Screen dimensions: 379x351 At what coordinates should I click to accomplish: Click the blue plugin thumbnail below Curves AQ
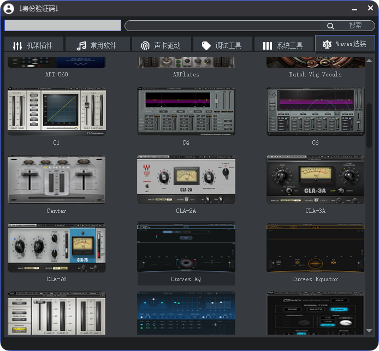click(186, 313)
